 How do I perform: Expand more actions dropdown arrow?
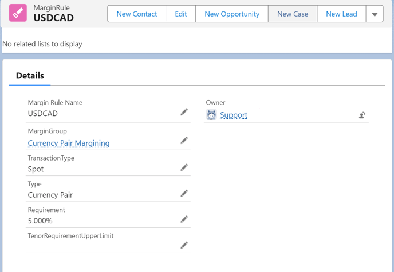click(x=375, y=14)
